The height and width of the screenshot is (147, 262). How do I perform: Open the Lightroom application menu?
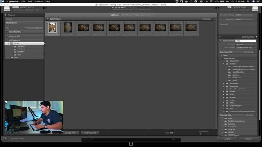point(13,2)
